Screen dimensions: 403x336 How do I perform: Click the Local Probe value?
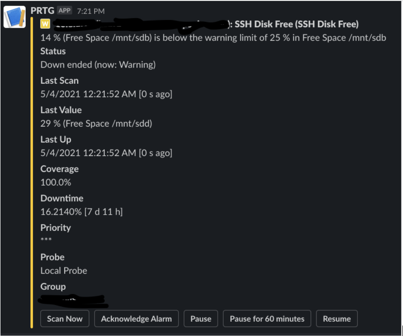pyautogui.click(x=64, y=270)
